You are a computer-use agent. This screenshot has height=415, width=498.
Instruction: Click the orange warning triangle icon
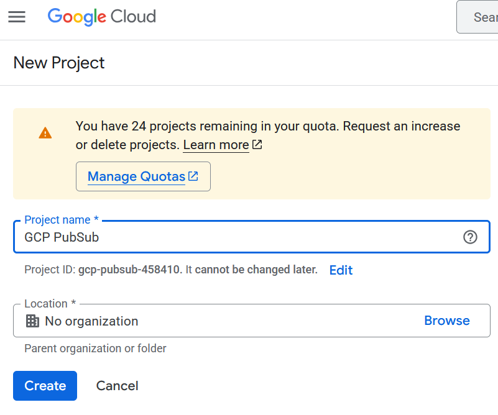45,133
